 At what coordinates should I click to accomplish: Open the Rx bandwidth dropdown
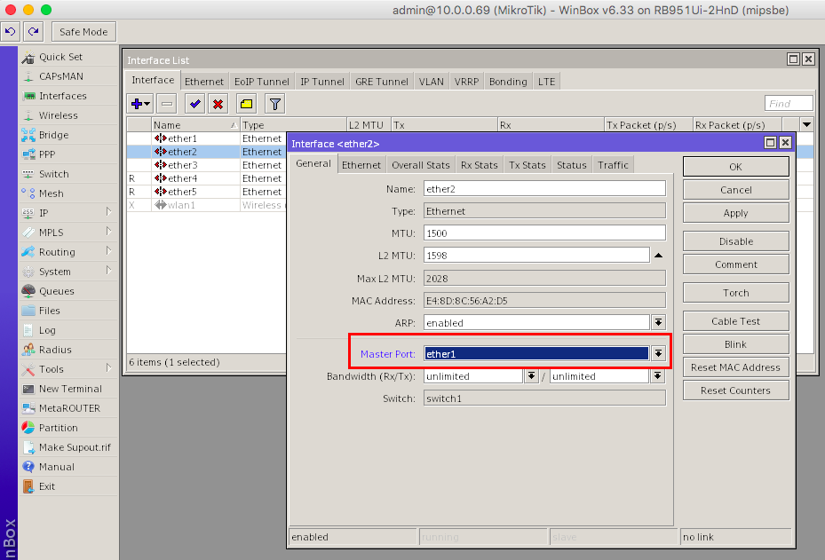click(531, 376)
